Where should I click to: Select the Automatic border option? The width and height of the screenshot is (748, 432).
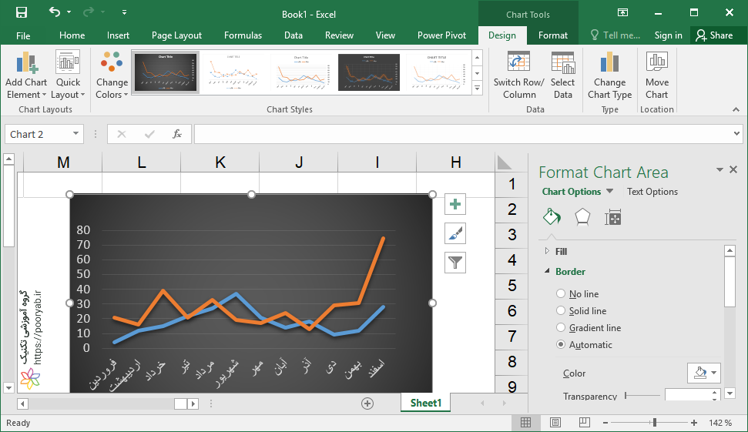pos(561,345)
